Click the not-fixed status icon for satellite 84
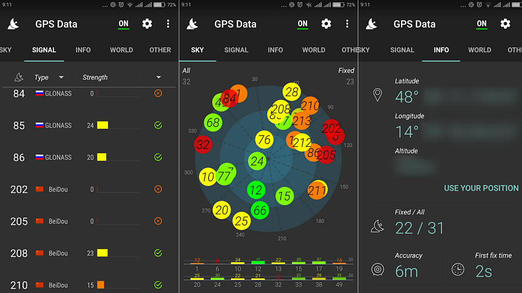 click(158, 93)
